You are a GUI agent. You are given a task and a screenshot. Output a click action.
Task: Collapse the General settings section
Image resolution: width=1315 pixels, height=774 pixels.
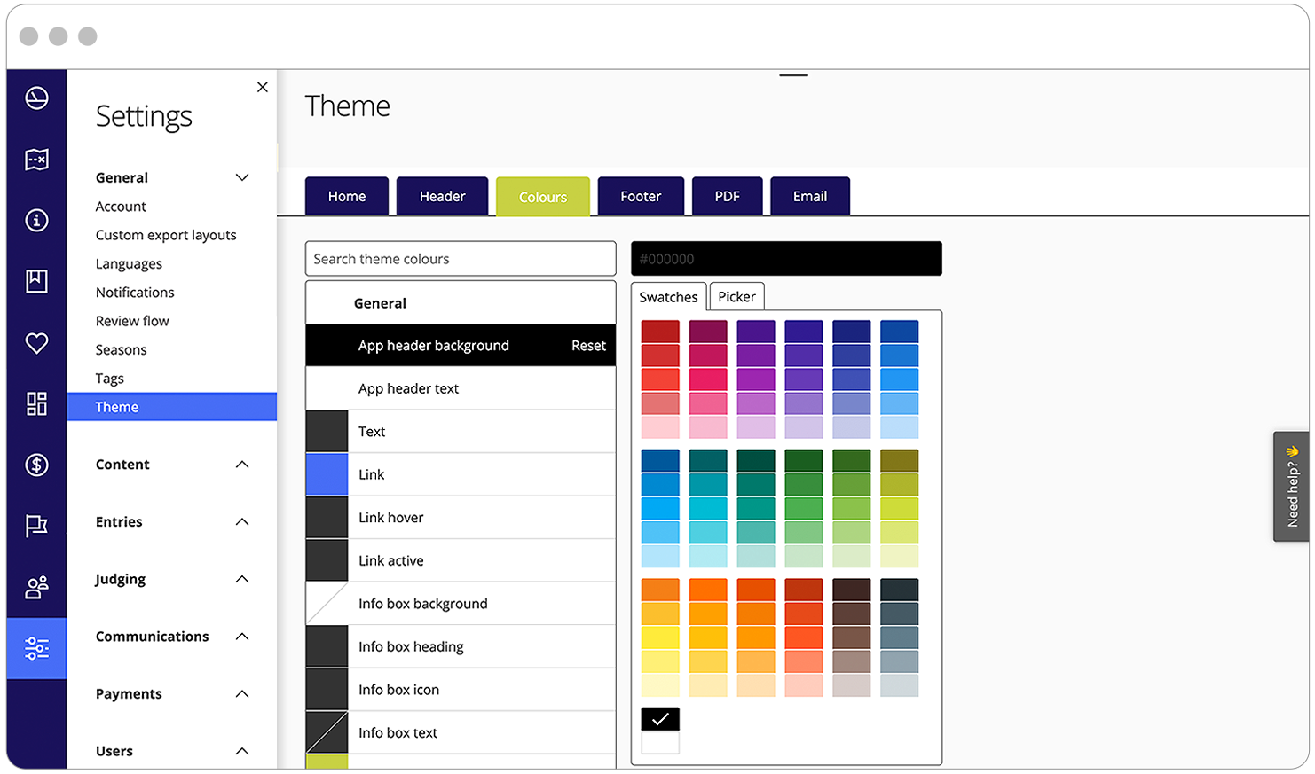point(241,176)
